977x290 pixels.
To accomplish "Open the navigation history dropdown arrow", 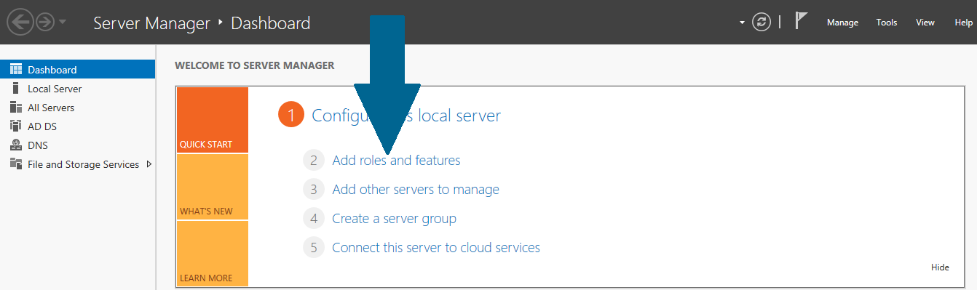I will click(63, 23).
